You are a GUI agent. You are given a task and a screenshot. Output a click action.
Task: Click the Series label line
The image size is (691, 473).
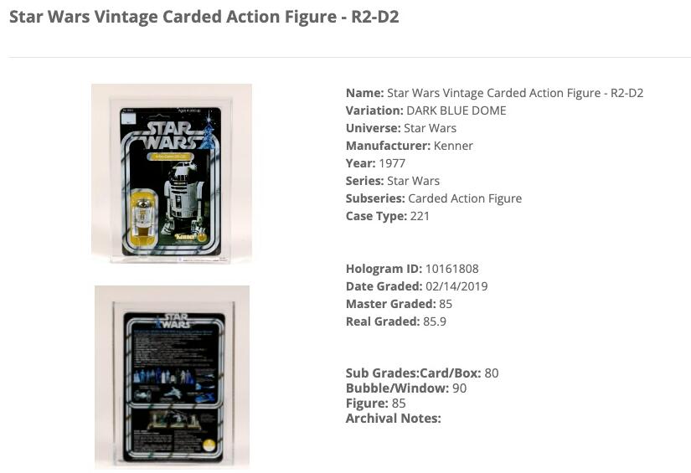click(392, 181)
